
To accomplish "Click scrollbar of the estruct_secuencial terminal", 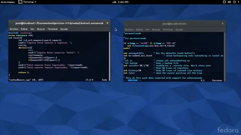I will point(110,56).
